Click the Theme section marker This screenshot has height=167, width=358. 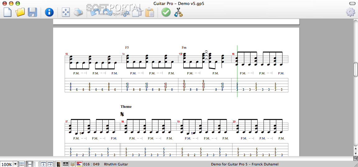126,107
